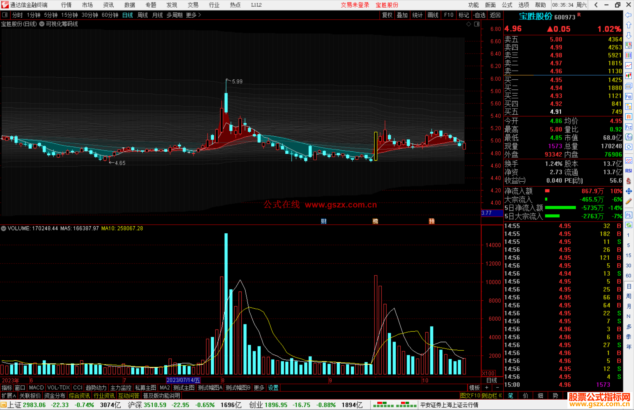
Task: Open the 行情 menu
Action: (x=66, y=5)
